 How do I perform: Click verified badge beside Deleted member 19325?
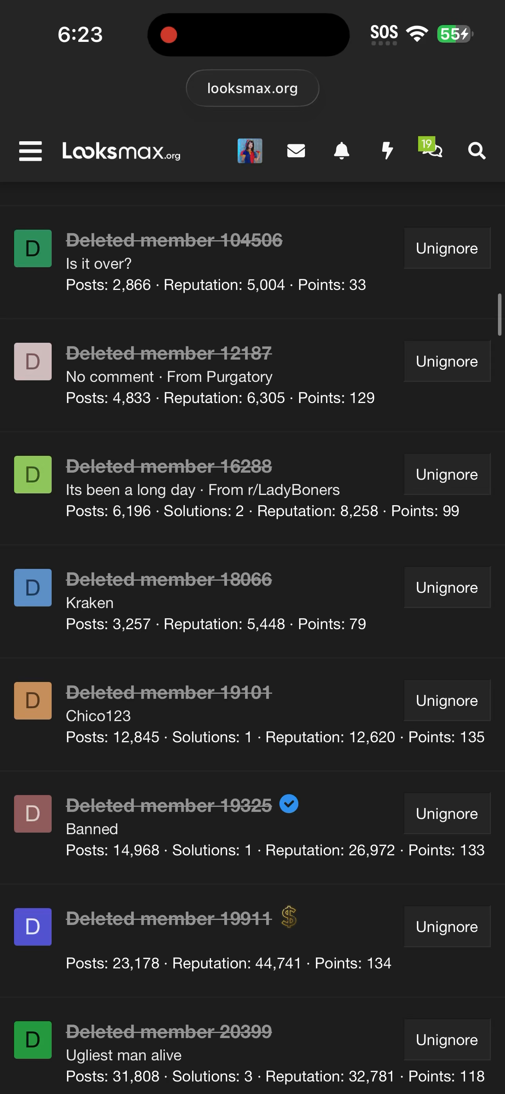coord(289,804)
